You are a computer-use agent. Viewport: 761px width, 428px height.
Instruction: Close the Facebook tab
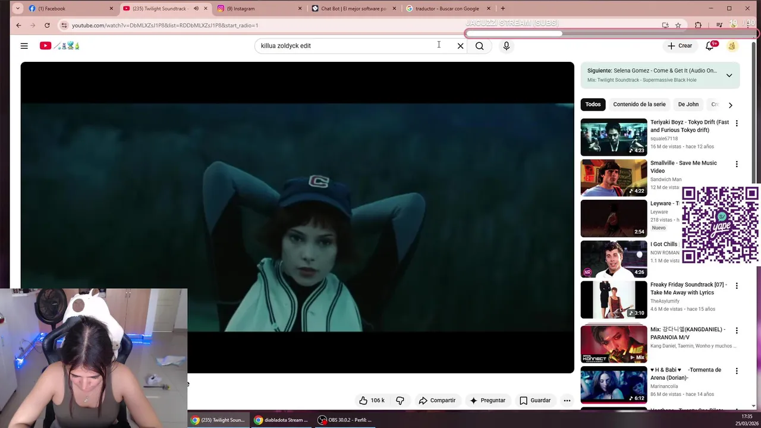(x=111, y=8)
